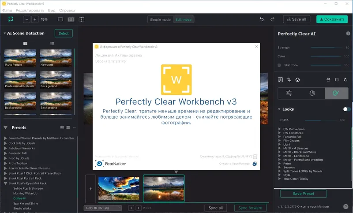Open Perfectly Clear AI info icon

point(348,34)
